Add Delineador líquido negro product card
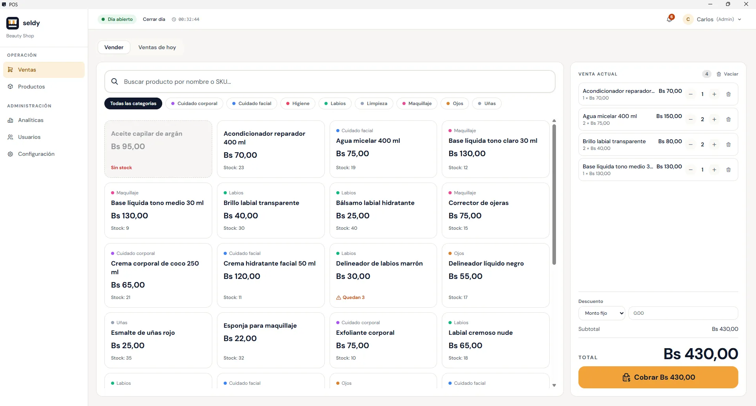 click(495, 275)
